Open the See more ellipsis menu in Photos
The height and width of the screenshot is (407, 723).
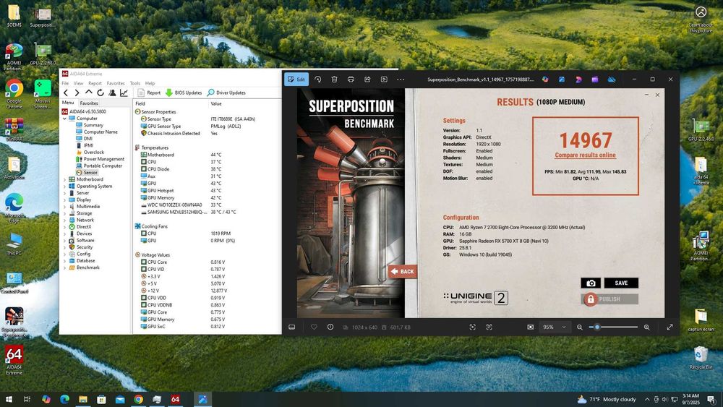tap(401, 80)
